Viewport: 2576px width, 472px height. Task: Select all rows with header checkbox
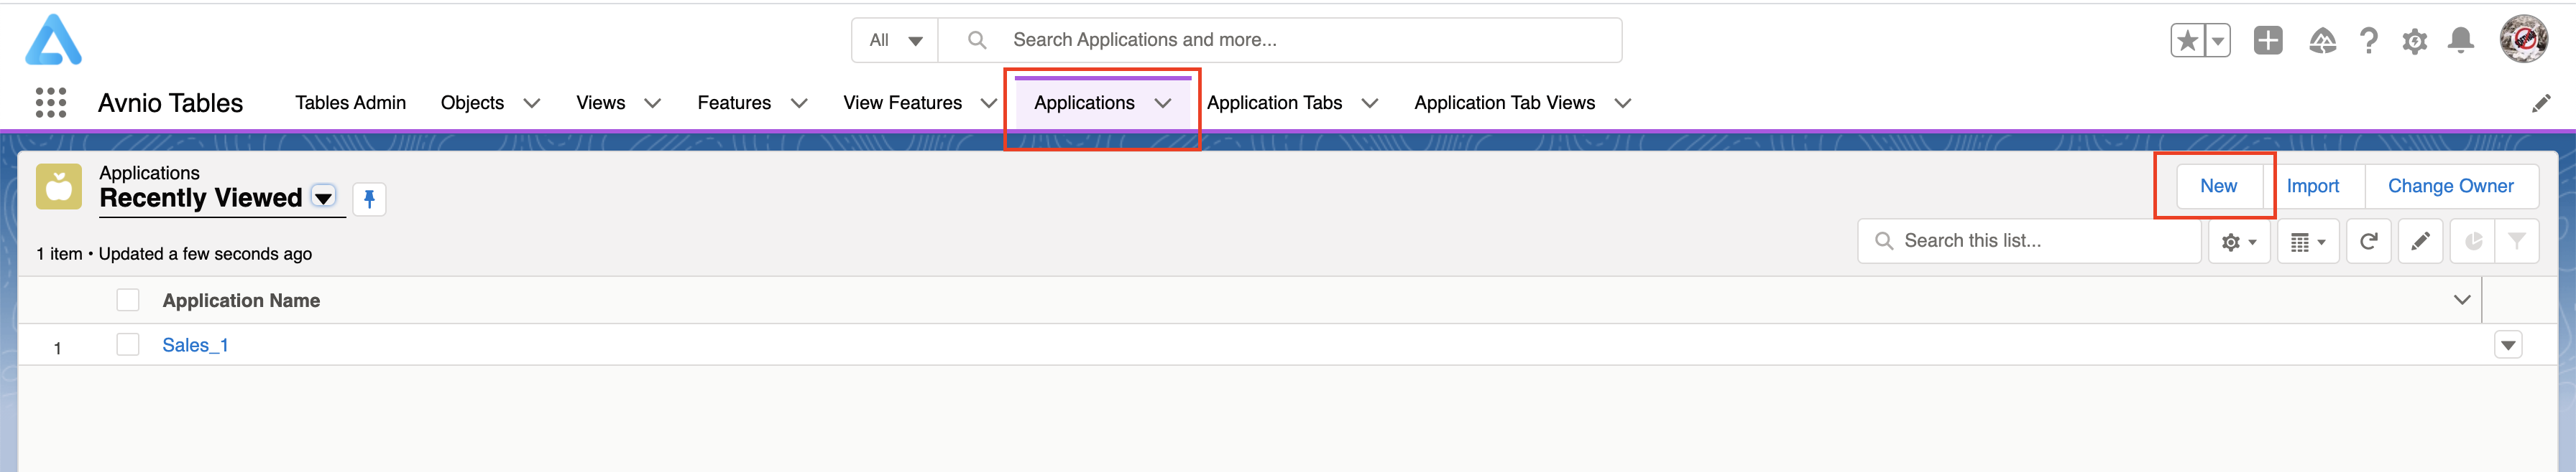tap(128, 301)
